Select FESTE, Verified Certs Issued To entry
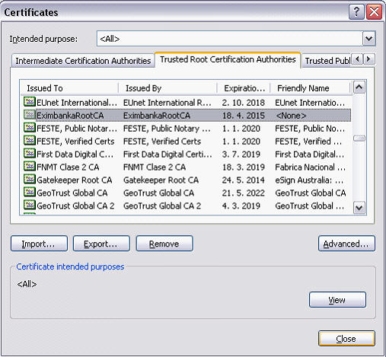Screen dimensions: 386x357 75,142
